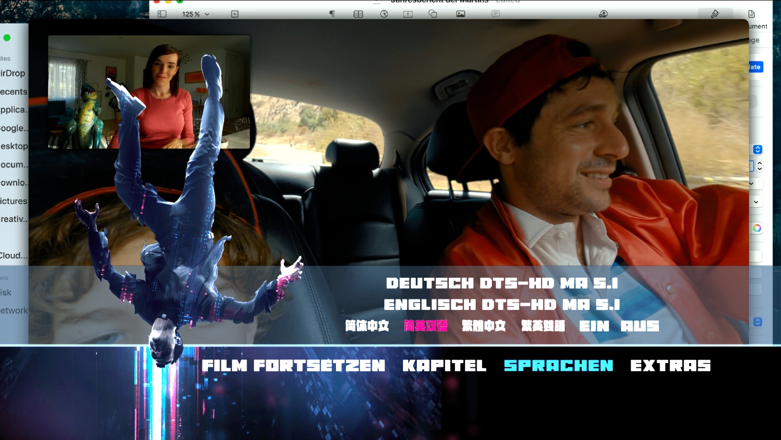The width and height of the screenshot is (781, 440).
Task: Open the KAPITEL menu
Action: (x=445, y=366)
